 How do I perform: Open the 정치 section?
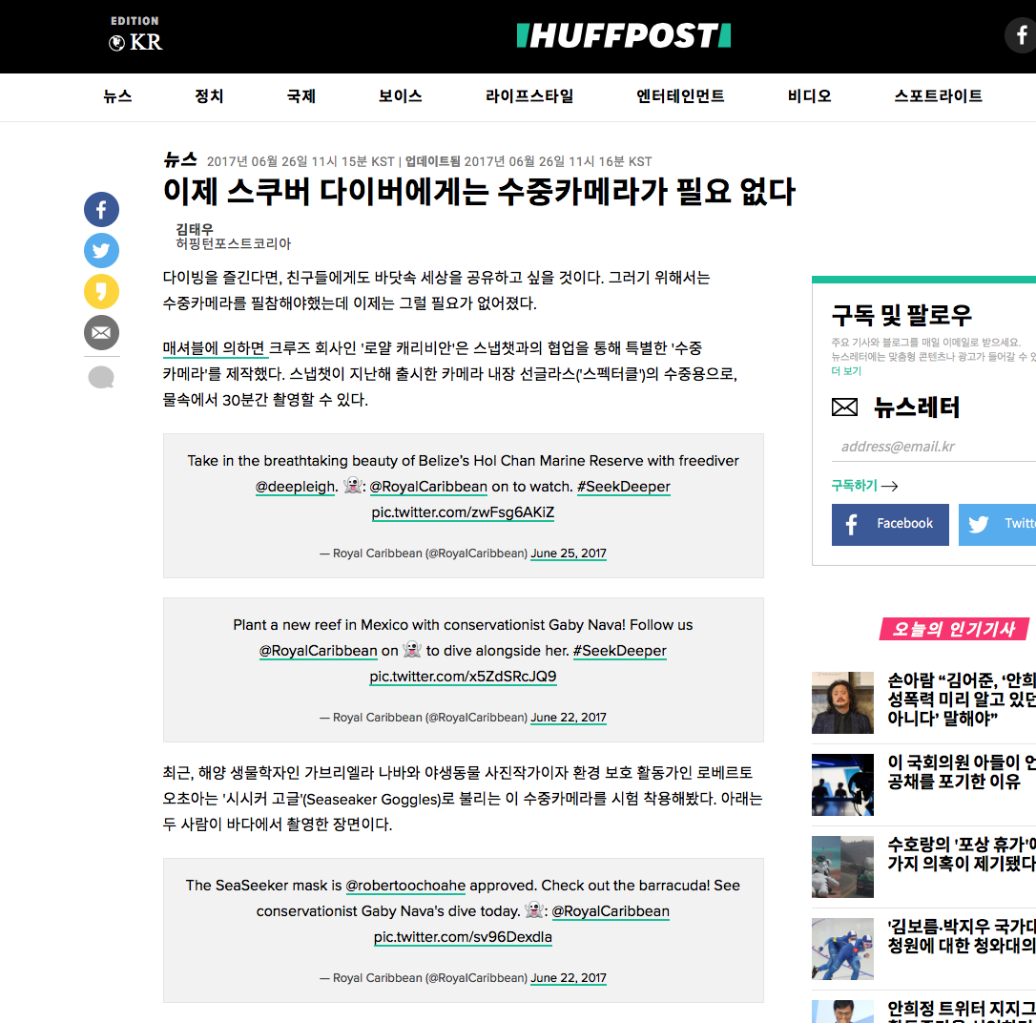[209, 96]
